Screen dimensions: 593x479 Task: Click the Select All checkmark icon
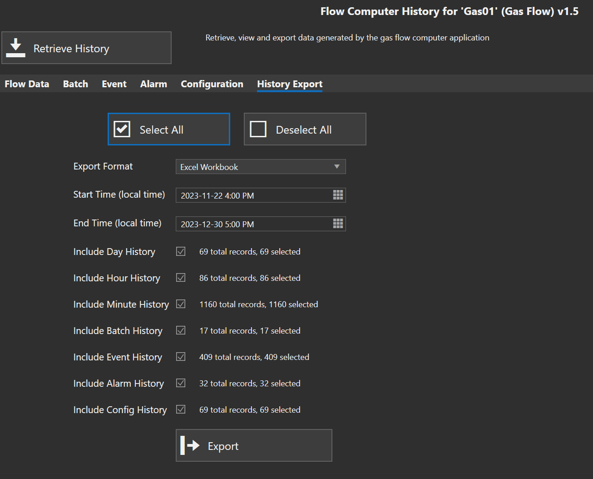pyautogui.click(x=122, y=129)
